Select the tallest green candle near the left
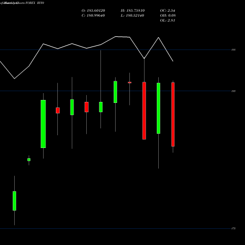245x245 pixels. click(43, 124)
